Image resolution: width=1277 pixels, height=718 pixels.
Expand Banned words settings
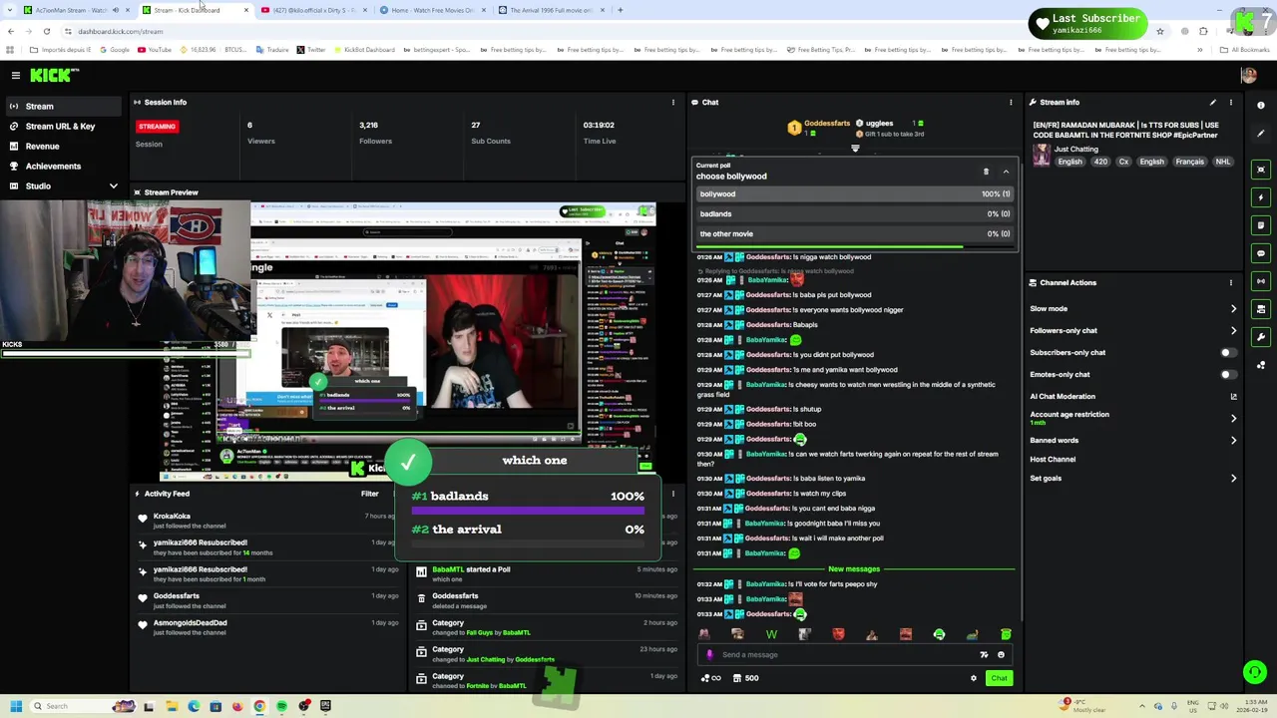click(1133, 440)
